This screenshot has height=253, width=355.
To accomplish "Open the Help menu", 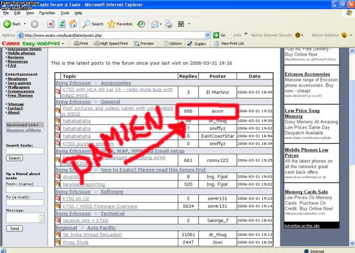I will tap(79, 13).
